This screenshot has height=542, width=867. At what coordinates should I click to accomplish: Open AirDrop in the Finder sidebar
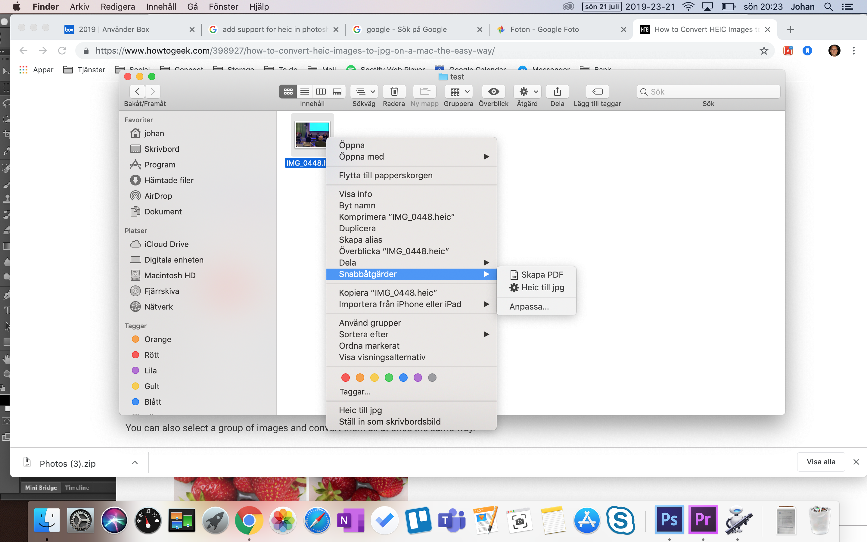[x=158, y=196]
